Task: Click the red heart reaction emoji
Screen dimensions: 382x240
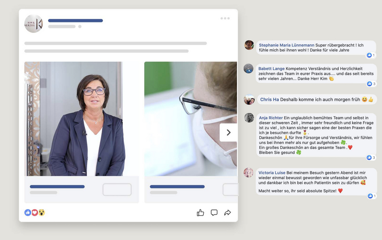Action: click(x=35, y=212)
